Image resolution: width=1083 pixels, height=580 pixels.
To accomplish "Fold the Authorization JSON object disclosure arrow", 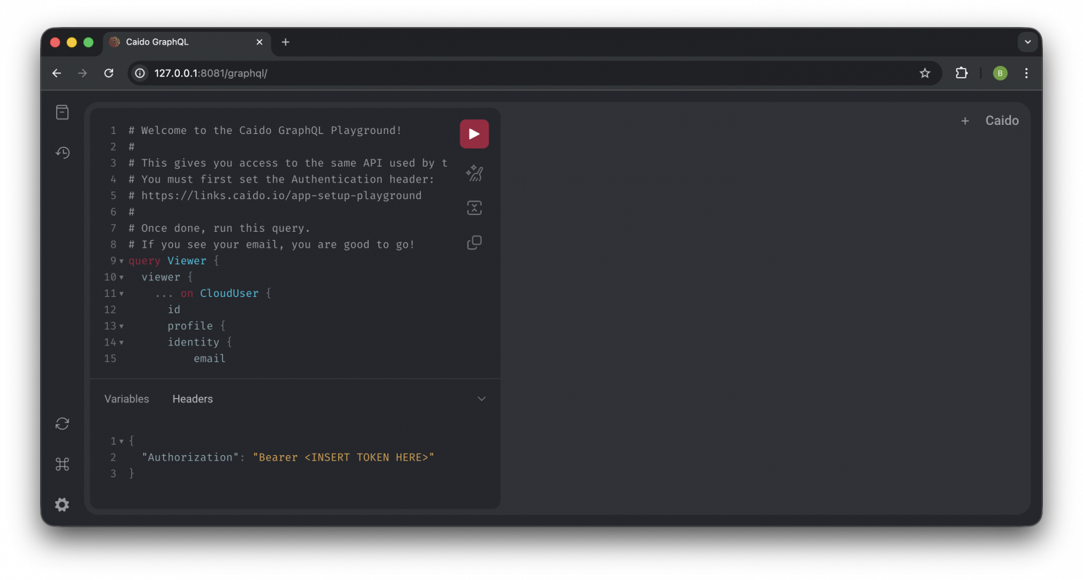I will tap(121, 441).
